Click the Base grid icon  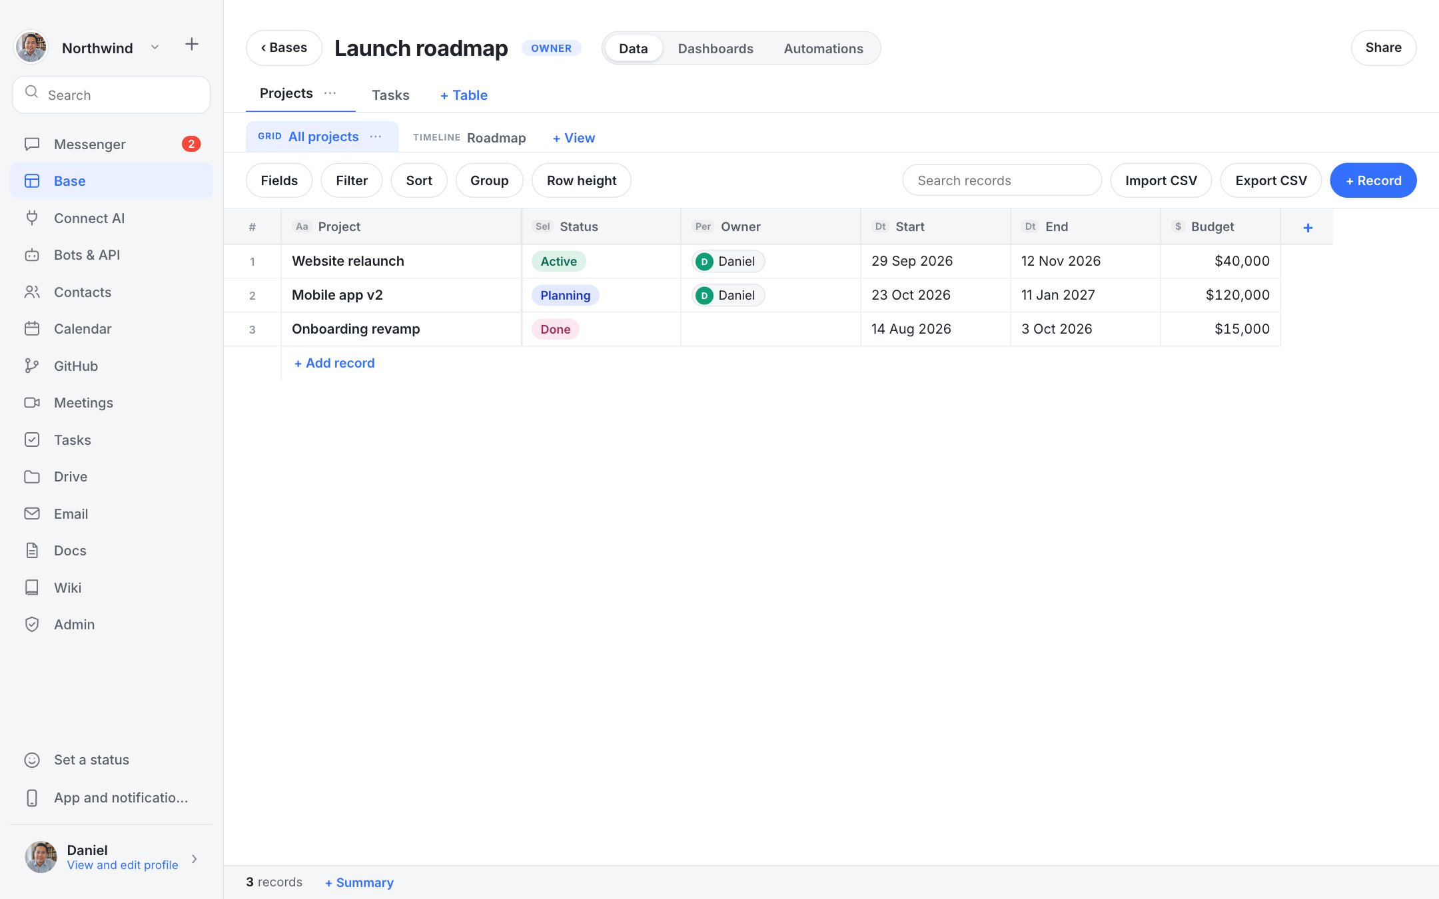coord(32,181)
